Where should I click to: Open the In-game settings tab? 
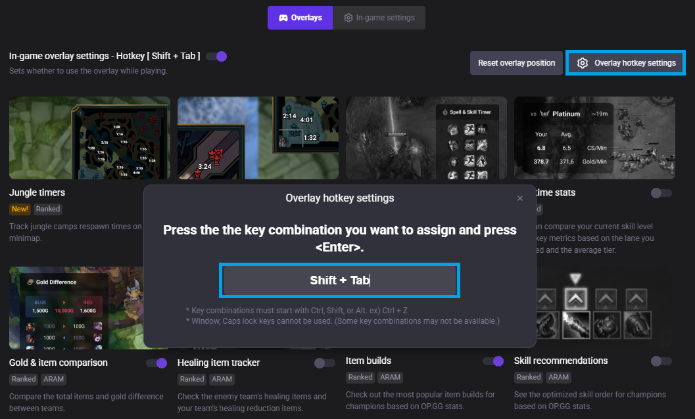click(x=379, y=18)
